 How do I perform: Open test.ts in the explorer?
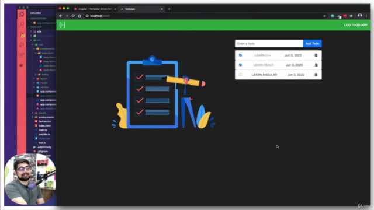[42, 143]
